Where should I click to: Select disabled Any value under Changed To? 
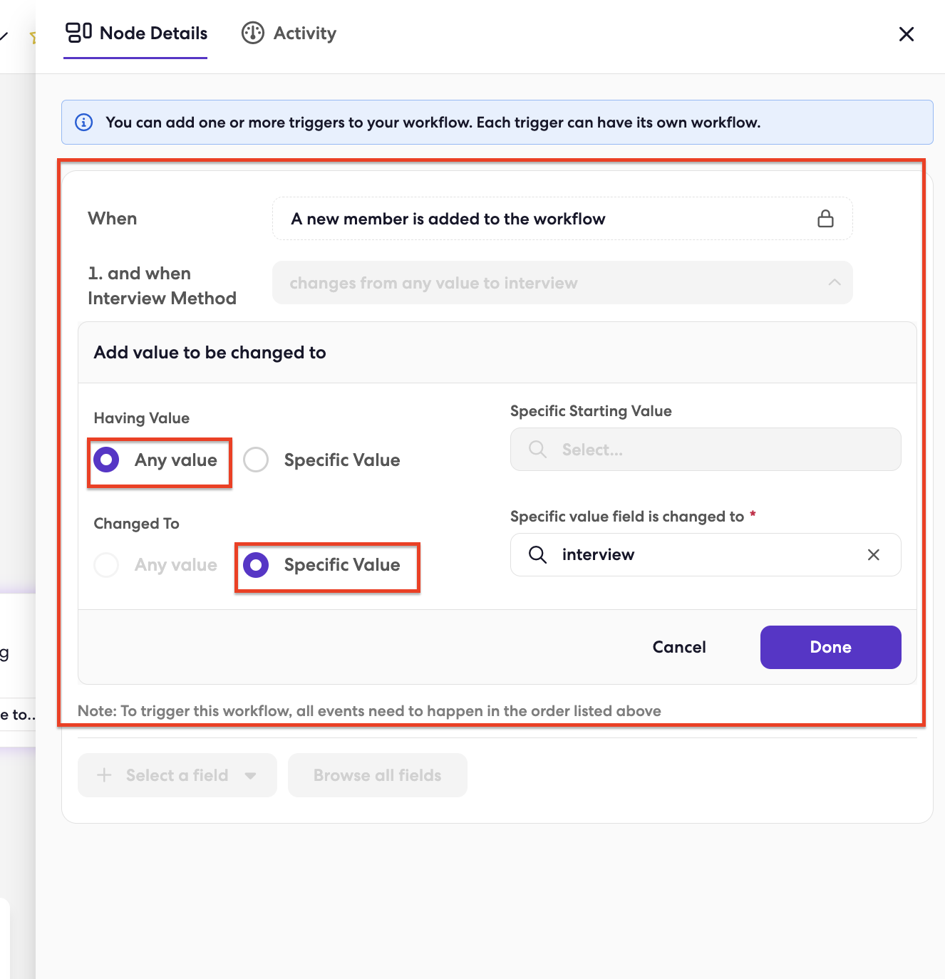pyautogui.click(x=155, y=565)
